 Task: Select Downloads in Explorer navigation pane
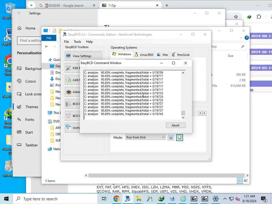point(55,79)
